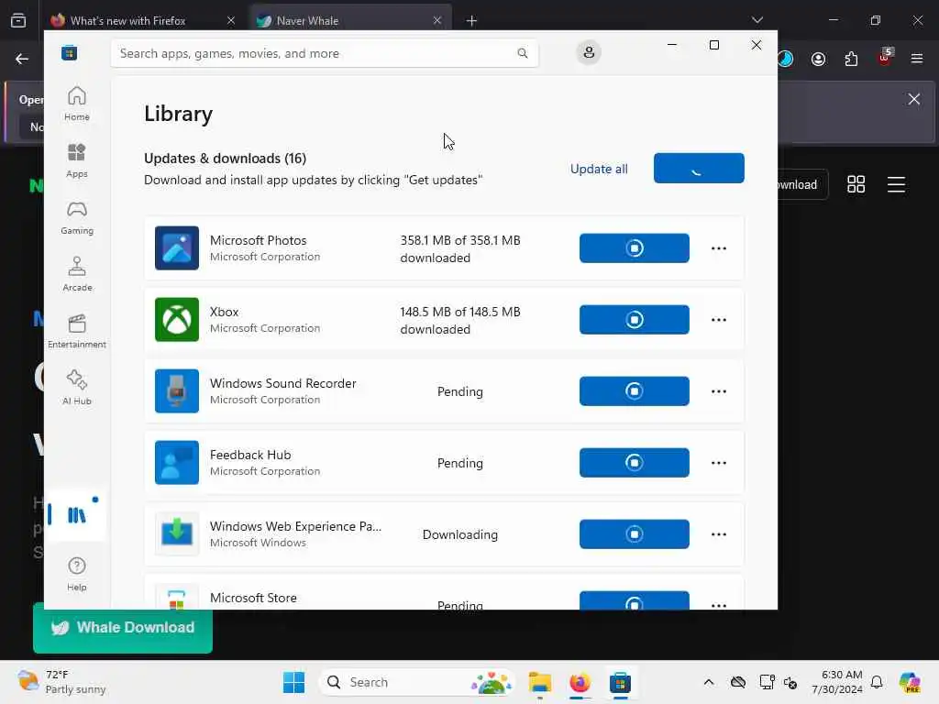Click Microsoft Store logo icon
Image resolution: width=939 pixels, height=704 pixels.
(x=70, y=53)
